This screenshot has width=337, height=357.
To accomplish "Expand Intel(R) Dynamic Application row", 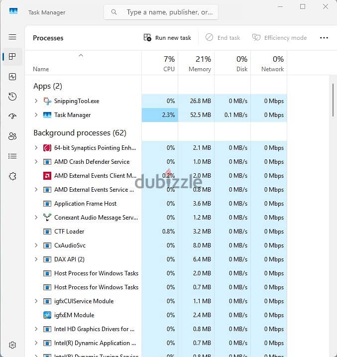I will click(36, 343).
